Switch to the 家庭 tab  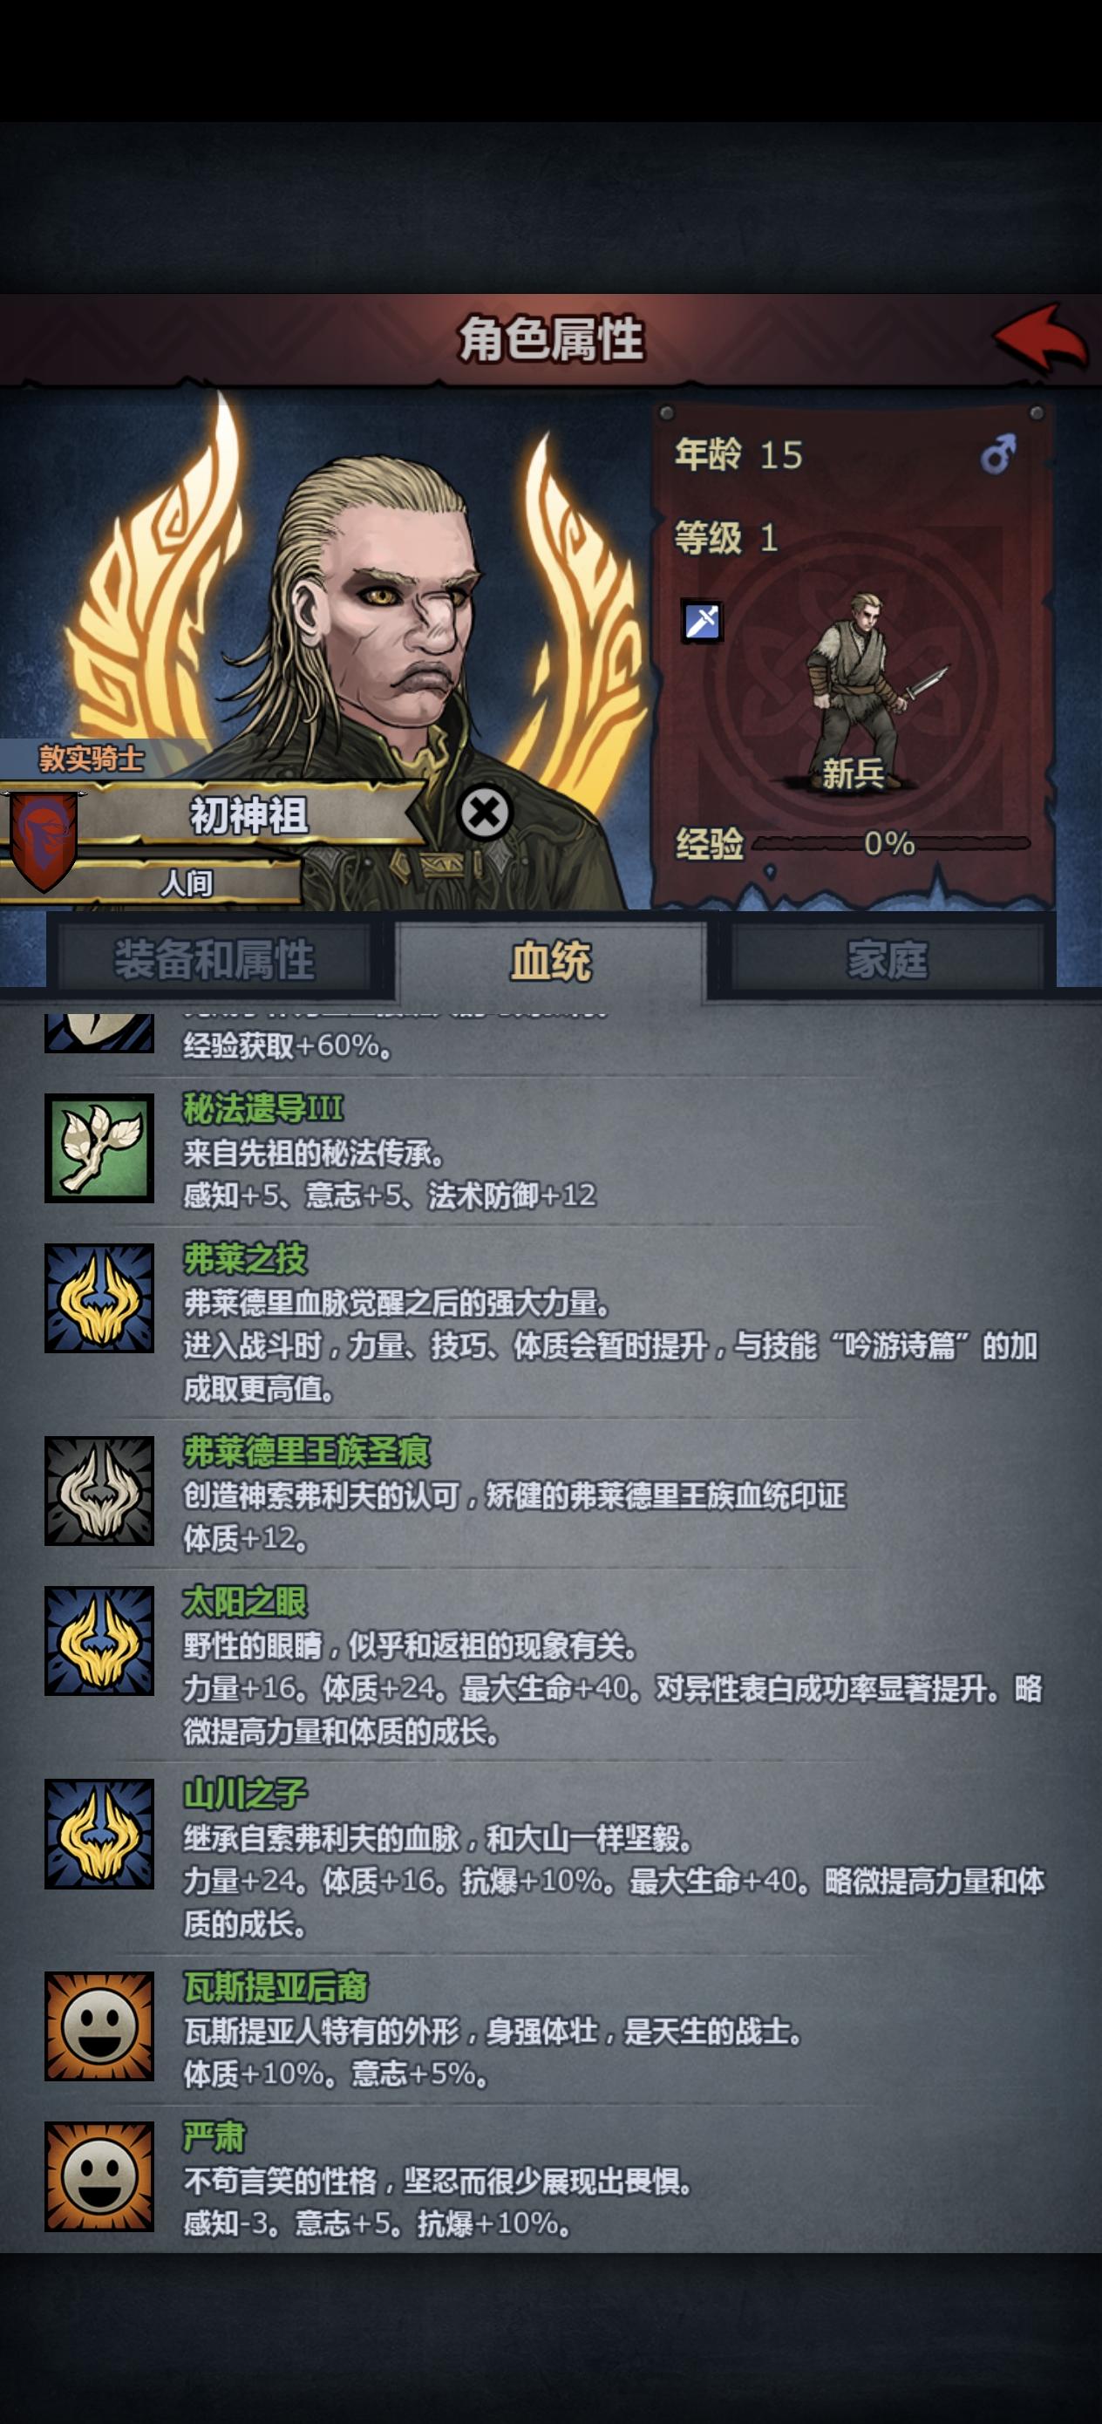point(887,960)
